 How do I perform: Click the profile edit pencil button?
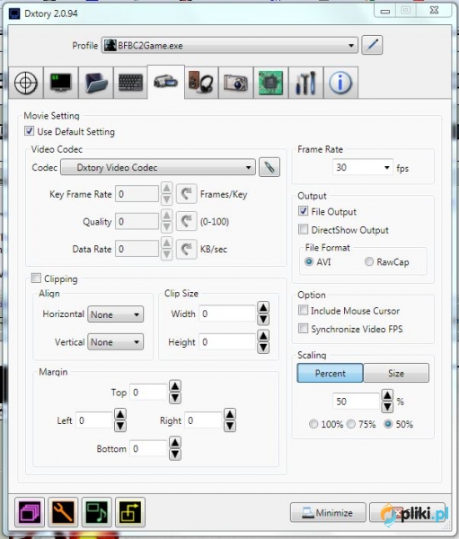tap(372, 45)
